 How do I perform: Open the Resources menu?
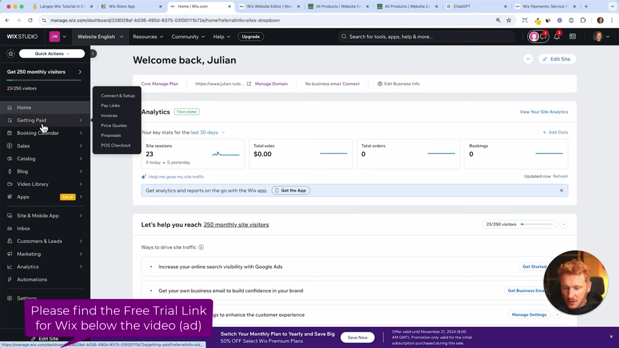click(148, 37)
